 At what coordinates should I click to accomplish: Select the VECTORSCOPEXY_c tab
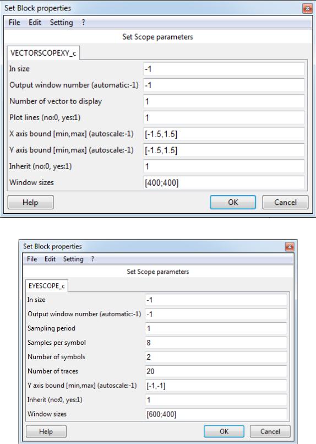[x=43, y=53]
